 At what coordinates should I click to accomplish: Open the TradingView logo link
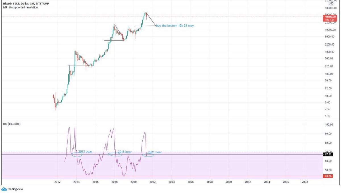tap(12, 189)
